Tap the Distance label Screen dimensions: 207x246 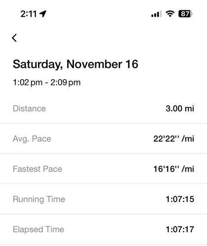(29, 108)
